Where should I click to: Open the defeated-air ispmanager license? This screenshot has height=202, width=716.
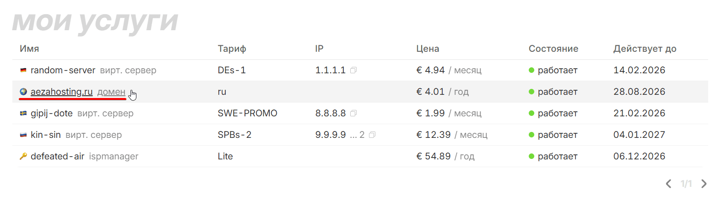[x=57, y=157]
